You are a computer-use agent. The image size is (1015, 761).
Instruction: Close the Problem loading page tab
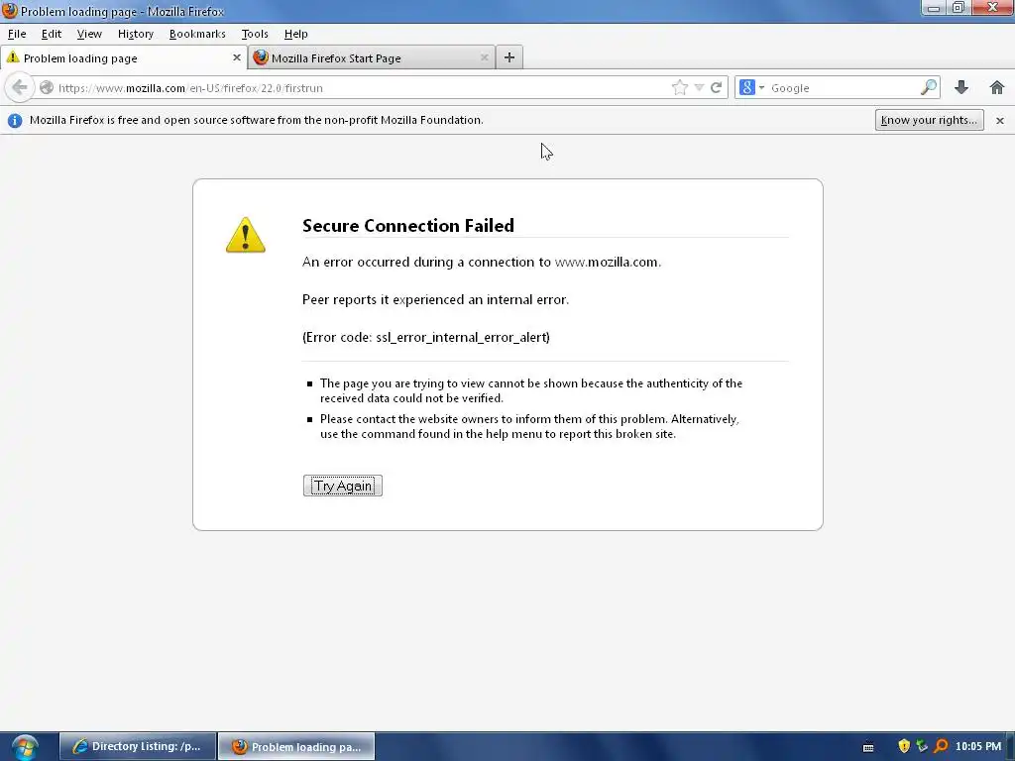pyautogui.click(x=236, y=57)
